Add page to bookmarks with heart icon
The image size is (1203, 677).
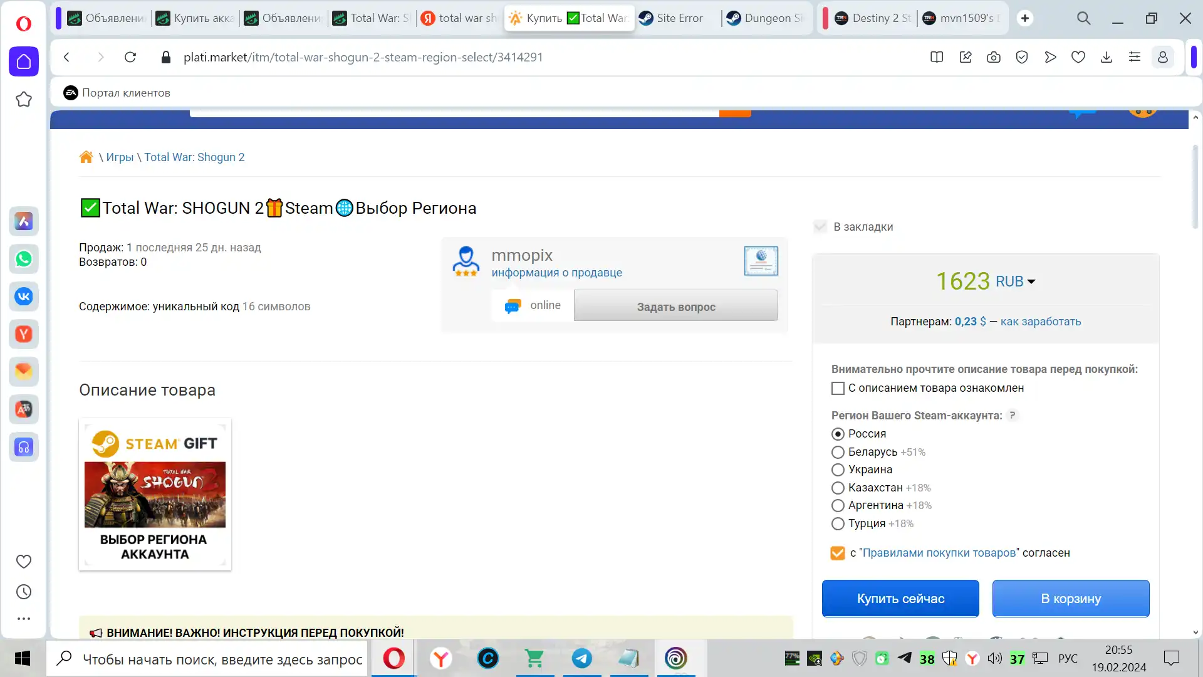point(1078,57)
